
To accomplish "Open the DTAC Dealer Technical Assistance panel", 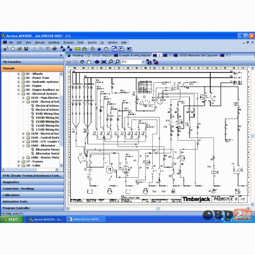I will [x=32, y=176].
